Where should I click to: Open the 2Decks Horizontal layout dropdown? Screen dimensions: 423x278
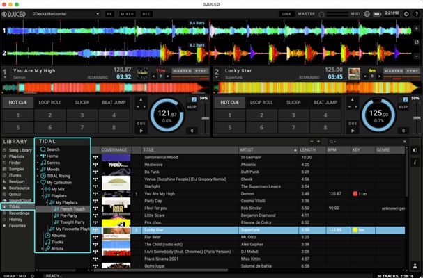pyautogui.click(x=66, y=14)
